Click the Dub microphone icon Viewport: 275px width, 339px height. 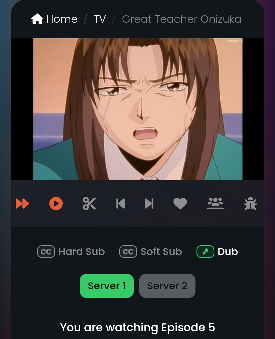[x=205, y=252]
